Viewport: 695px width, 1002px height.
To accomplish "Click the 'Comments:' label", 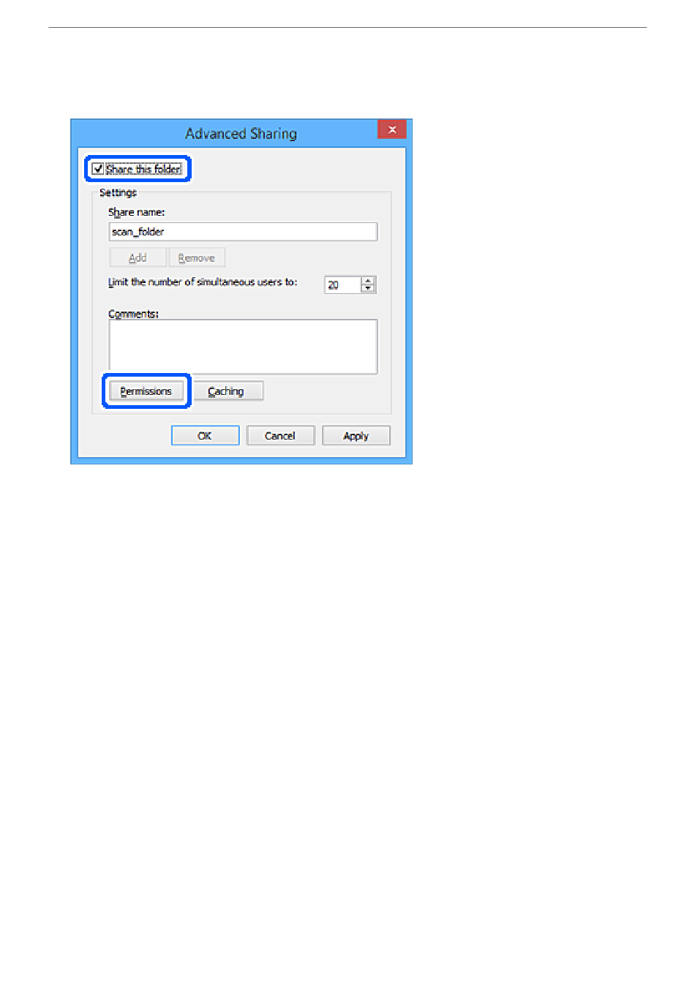I will [134, 314].
